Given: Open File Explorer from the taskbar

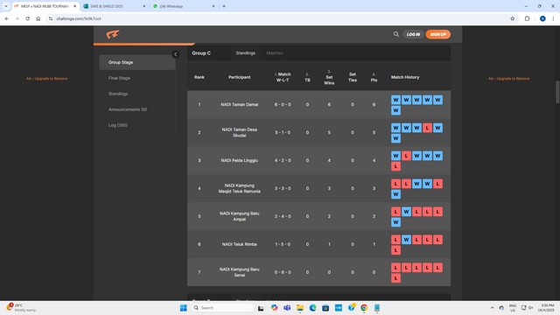Looking at the screenshot, I should pyautogui.click(x=300, y=308).
